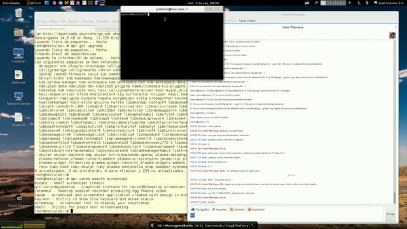Open the Diario.odt desktop file
Image resolution: width=407 pixels, height=229 pixels.
pyautogui.click(x=18, y=77)
